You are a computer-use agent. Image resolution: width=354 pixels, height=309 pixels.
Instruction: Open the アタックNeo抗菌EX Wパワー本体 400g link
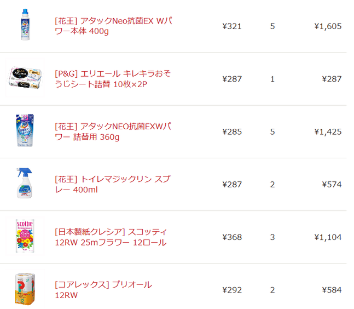click(x=113, y=26)
